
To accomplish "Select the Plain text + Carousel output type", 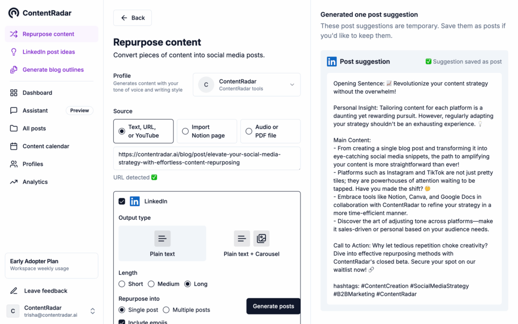I will (x=251, y=244).
